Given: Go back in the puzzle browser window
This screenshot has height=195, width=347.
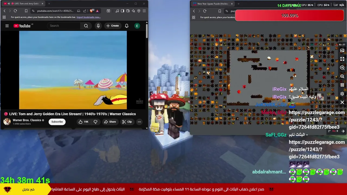Looking at the screenshot, I should pos(194,11).
